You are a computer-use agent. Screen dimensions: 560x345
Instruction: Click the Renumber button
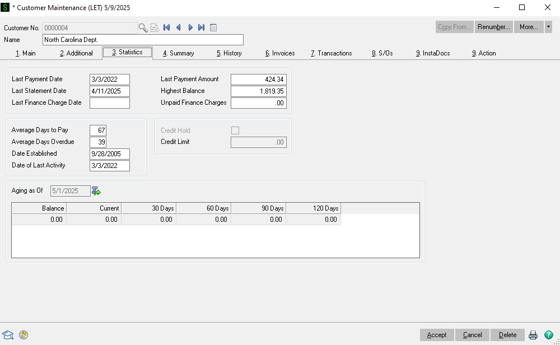[493, 27]
